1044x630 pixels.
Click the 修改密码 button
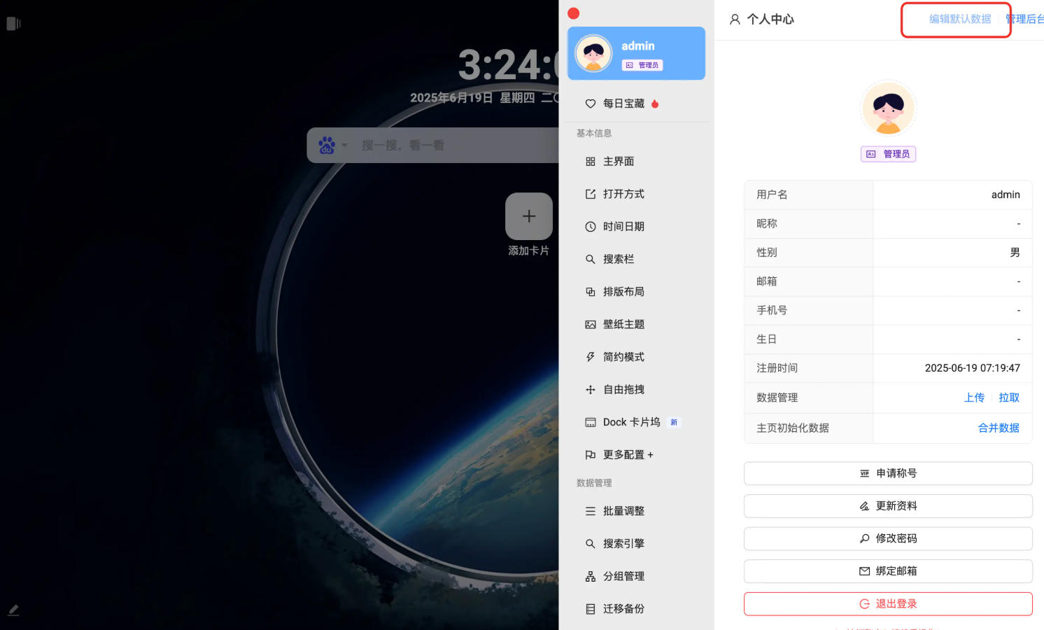[888, 538]
